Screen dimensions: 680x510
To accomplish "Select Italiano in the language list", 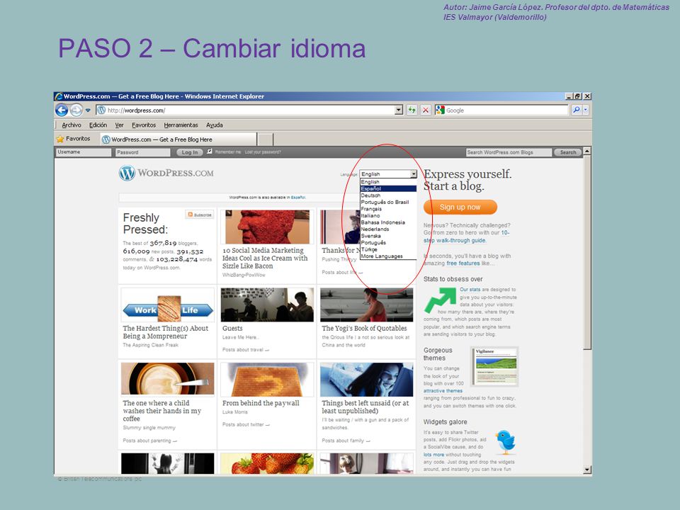I will pos(388,215).
